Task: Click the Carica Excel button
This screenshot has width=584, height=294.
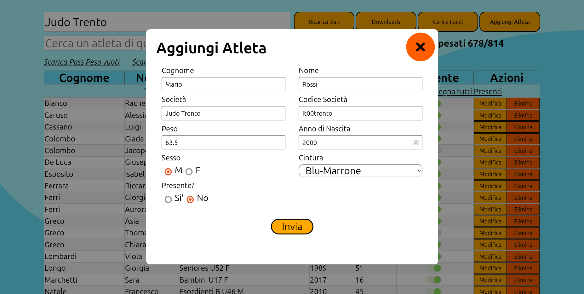Action: click(x=448, y=22)
